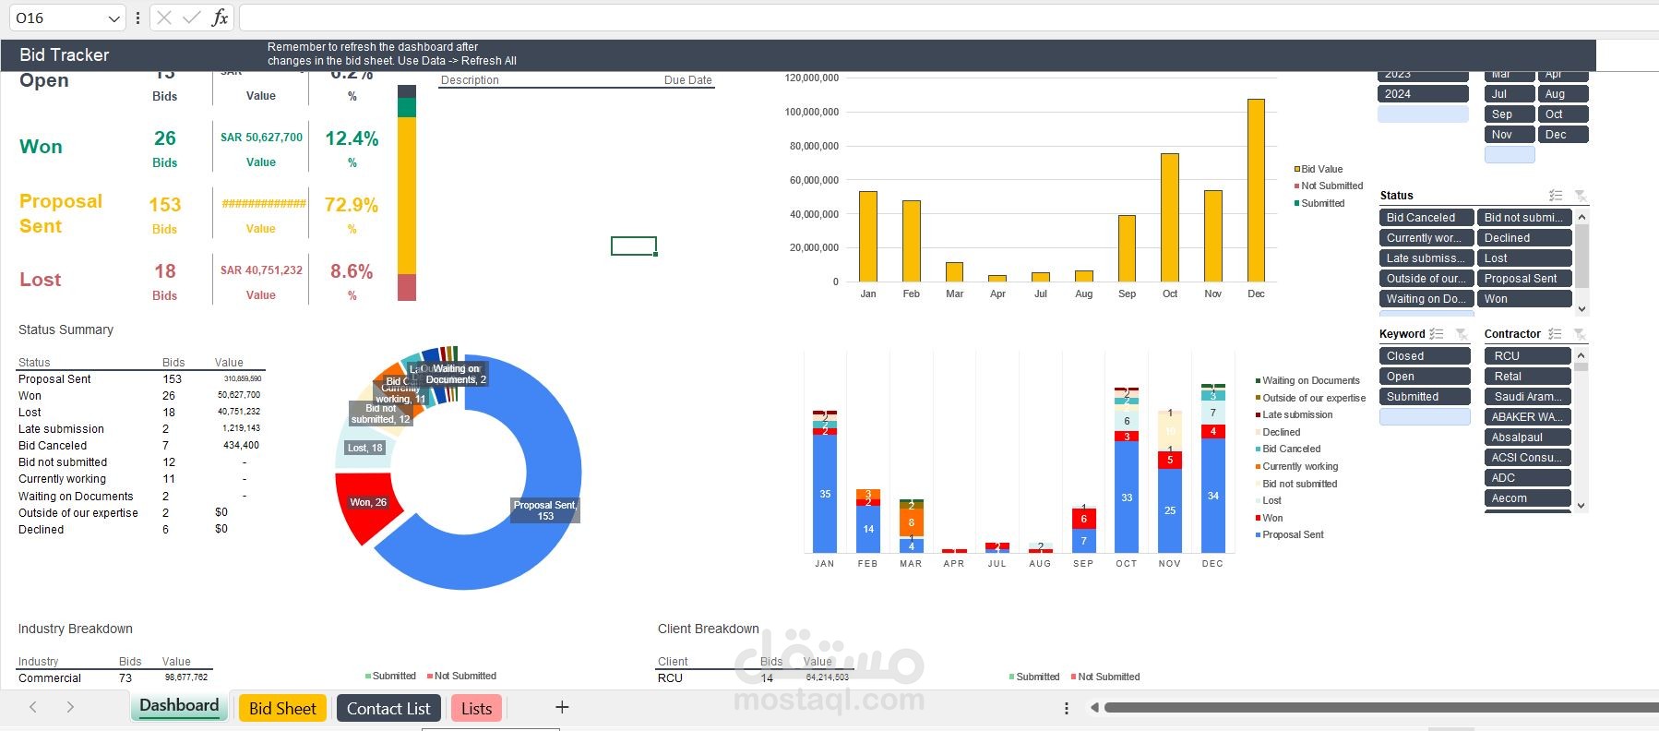The height and width of the screenshot is (731, 1659).
Task: Filter Contractor slicer by Aecom
Action: [1528, 498]
